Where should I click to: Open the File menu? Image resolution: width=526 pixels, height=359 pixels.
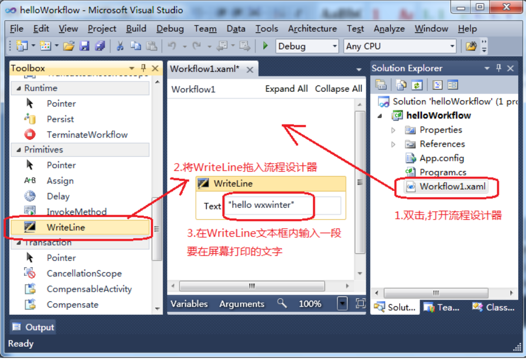pyautogui.click(x=17, y=29)
